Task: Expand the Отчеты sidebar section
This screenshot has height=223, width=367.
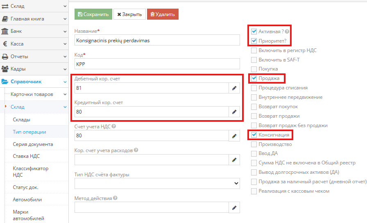Action: pyautogui.click(x=34, y=57)
